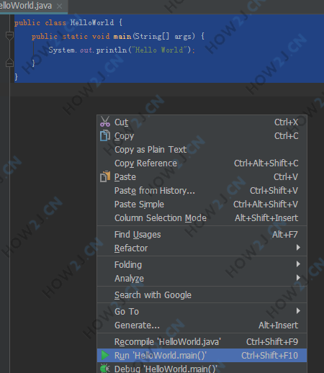Click the green Run triangle icon
The width and height of the screenshot is (324, 373).
pos(105,355)
